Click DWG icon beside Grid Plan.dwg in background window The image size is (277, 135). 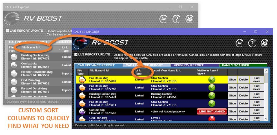click(14, 82)
